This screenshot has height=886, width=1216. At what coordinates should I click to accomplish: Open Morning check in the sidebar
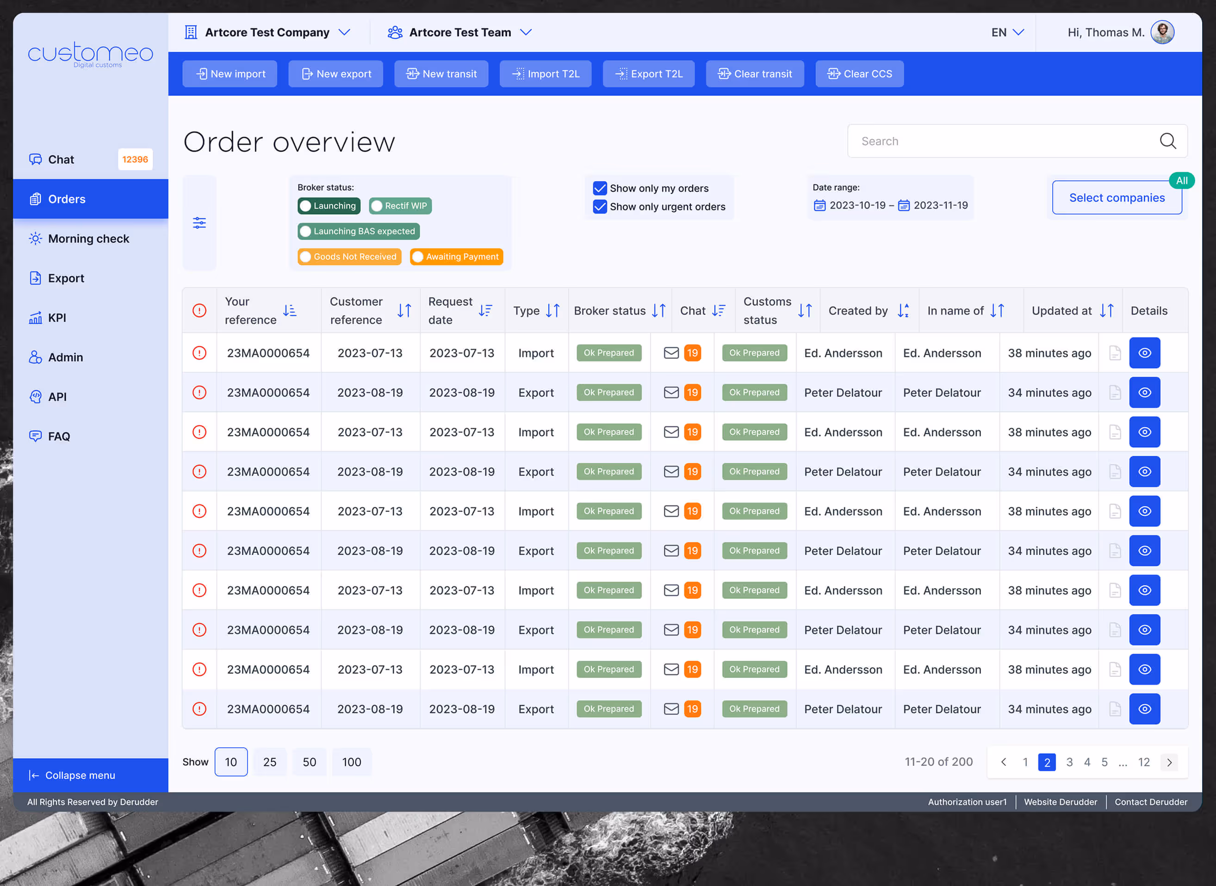coord(88,239)
